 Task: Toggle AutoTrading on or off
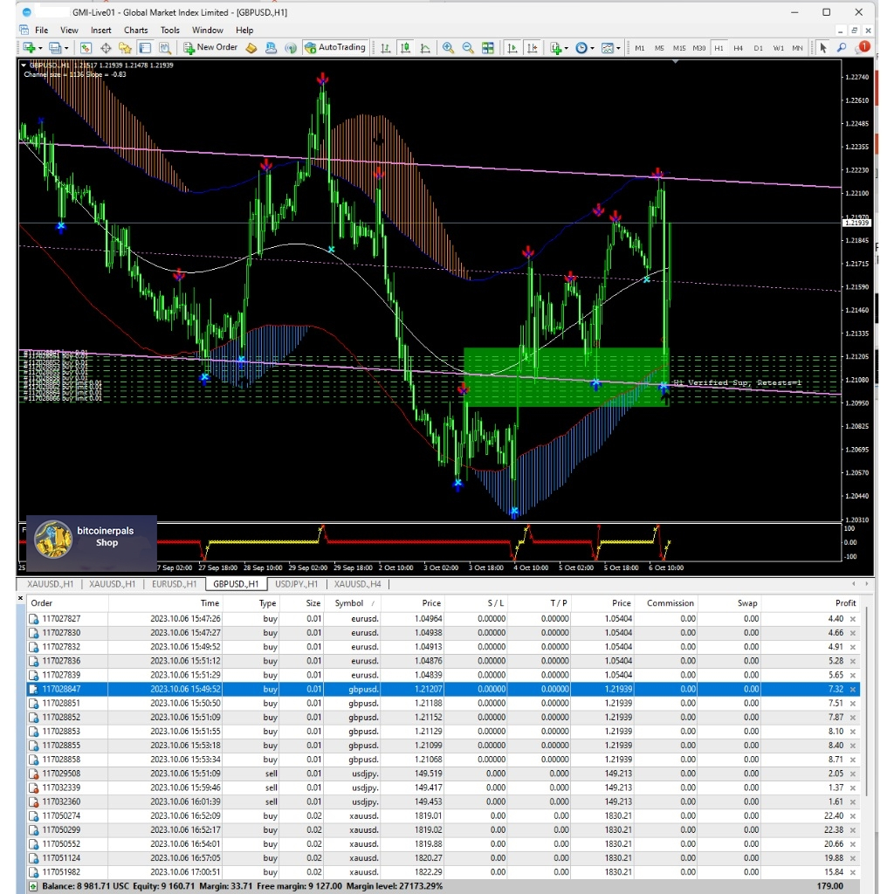point(335,47)
